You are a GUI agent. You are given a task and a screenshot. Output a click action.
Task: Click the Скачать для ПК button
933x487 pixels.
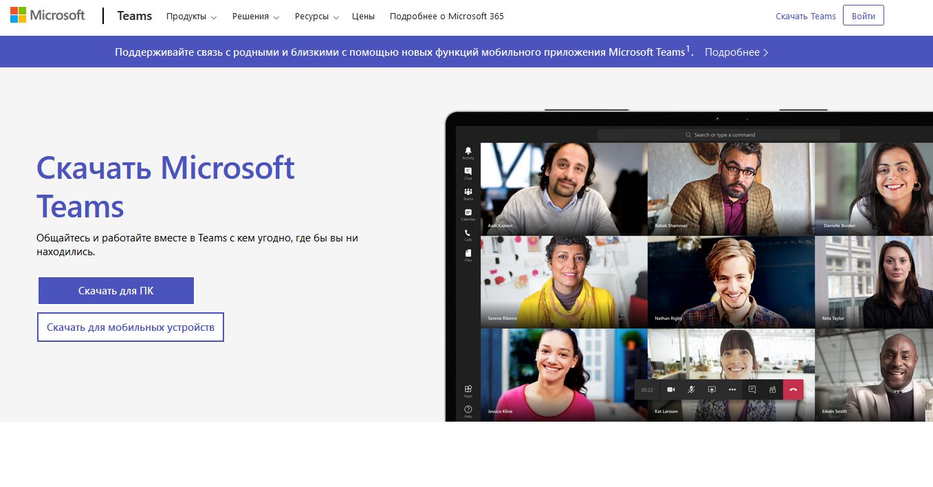coord(116,291)
